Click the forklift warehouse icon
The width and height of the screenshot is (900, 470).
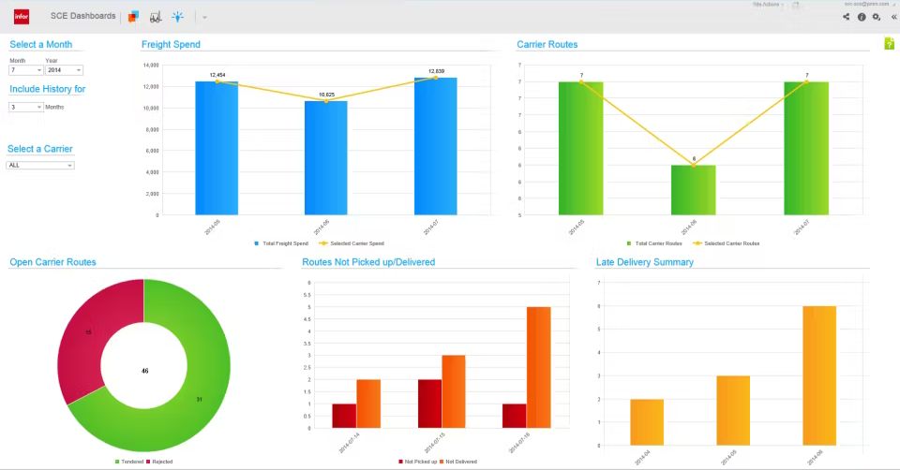(x=155, y=17)
